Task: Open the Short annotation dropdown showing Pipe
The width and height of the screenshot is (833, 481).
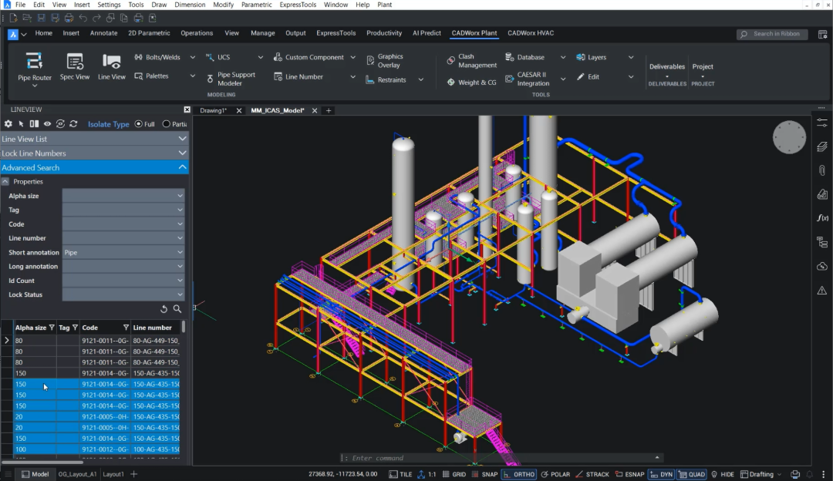Action: pyautogui.click(x=123, y=252)
